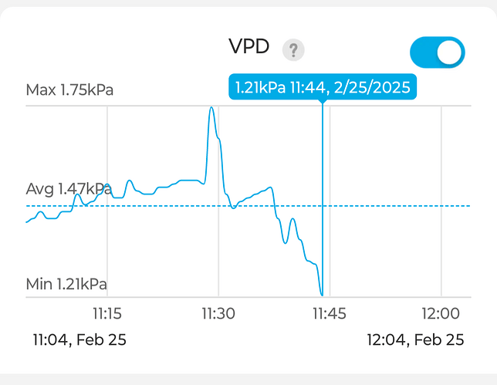Click the highest peak of the VPD line

click(211, 109)
